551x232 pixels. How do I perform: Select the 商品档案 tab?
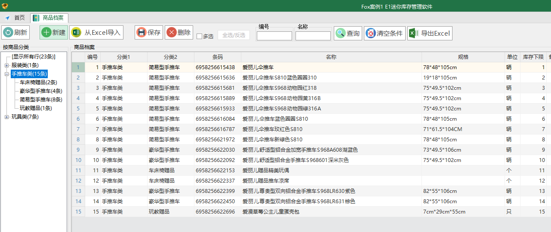(x=49, y=18)
